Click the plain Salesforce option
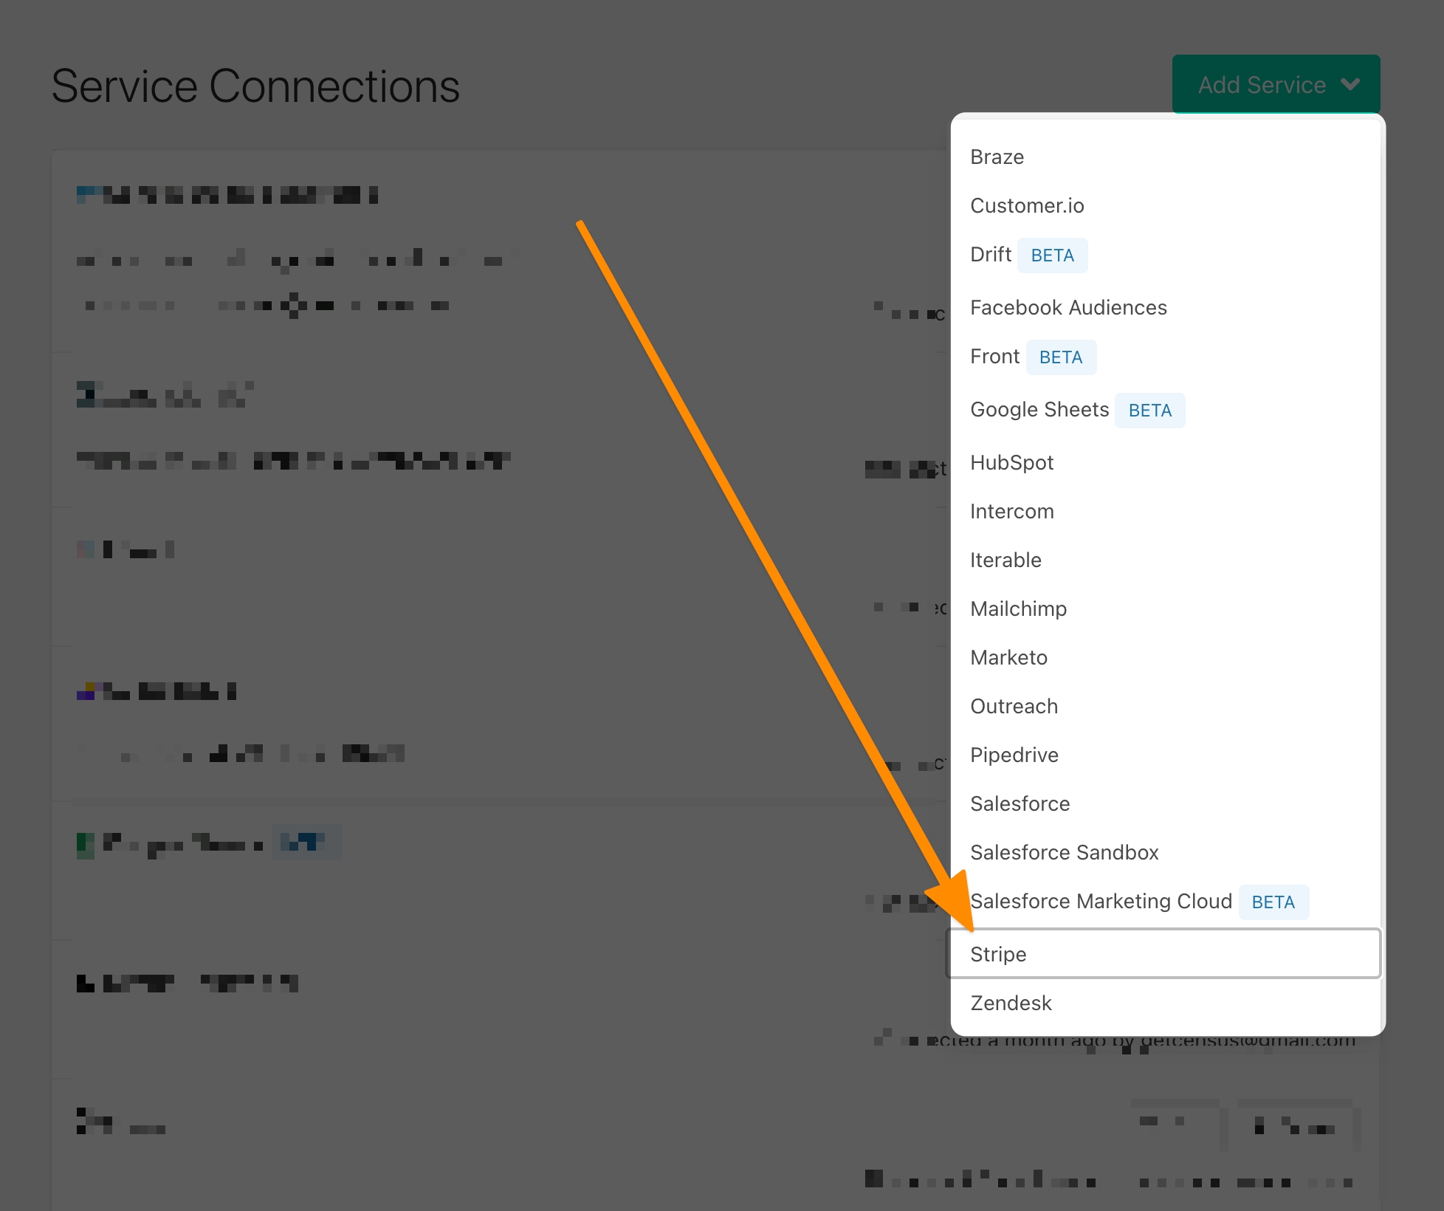1444x1211 pixels. [1166, 803]
